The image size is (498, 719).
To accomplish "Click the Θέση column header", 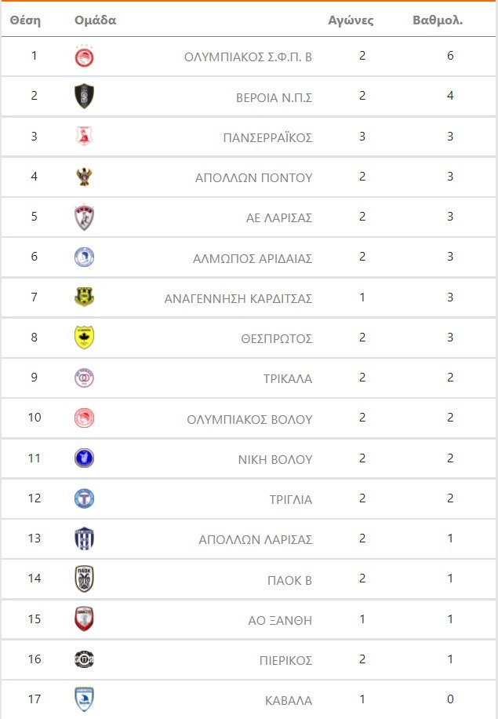I will coord(26,20).
